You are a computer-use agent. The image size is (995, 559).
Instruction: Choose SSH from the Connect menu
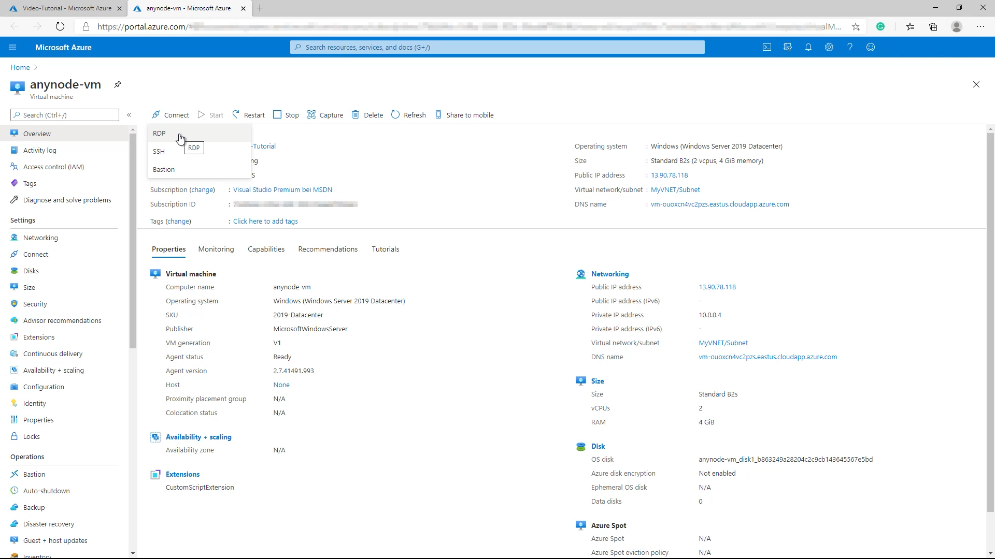click(200, 151)
